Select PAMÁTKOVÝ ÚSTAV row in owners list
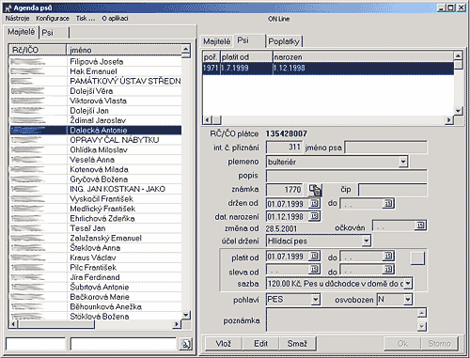470x358 pixels. [x=96, y=81]
